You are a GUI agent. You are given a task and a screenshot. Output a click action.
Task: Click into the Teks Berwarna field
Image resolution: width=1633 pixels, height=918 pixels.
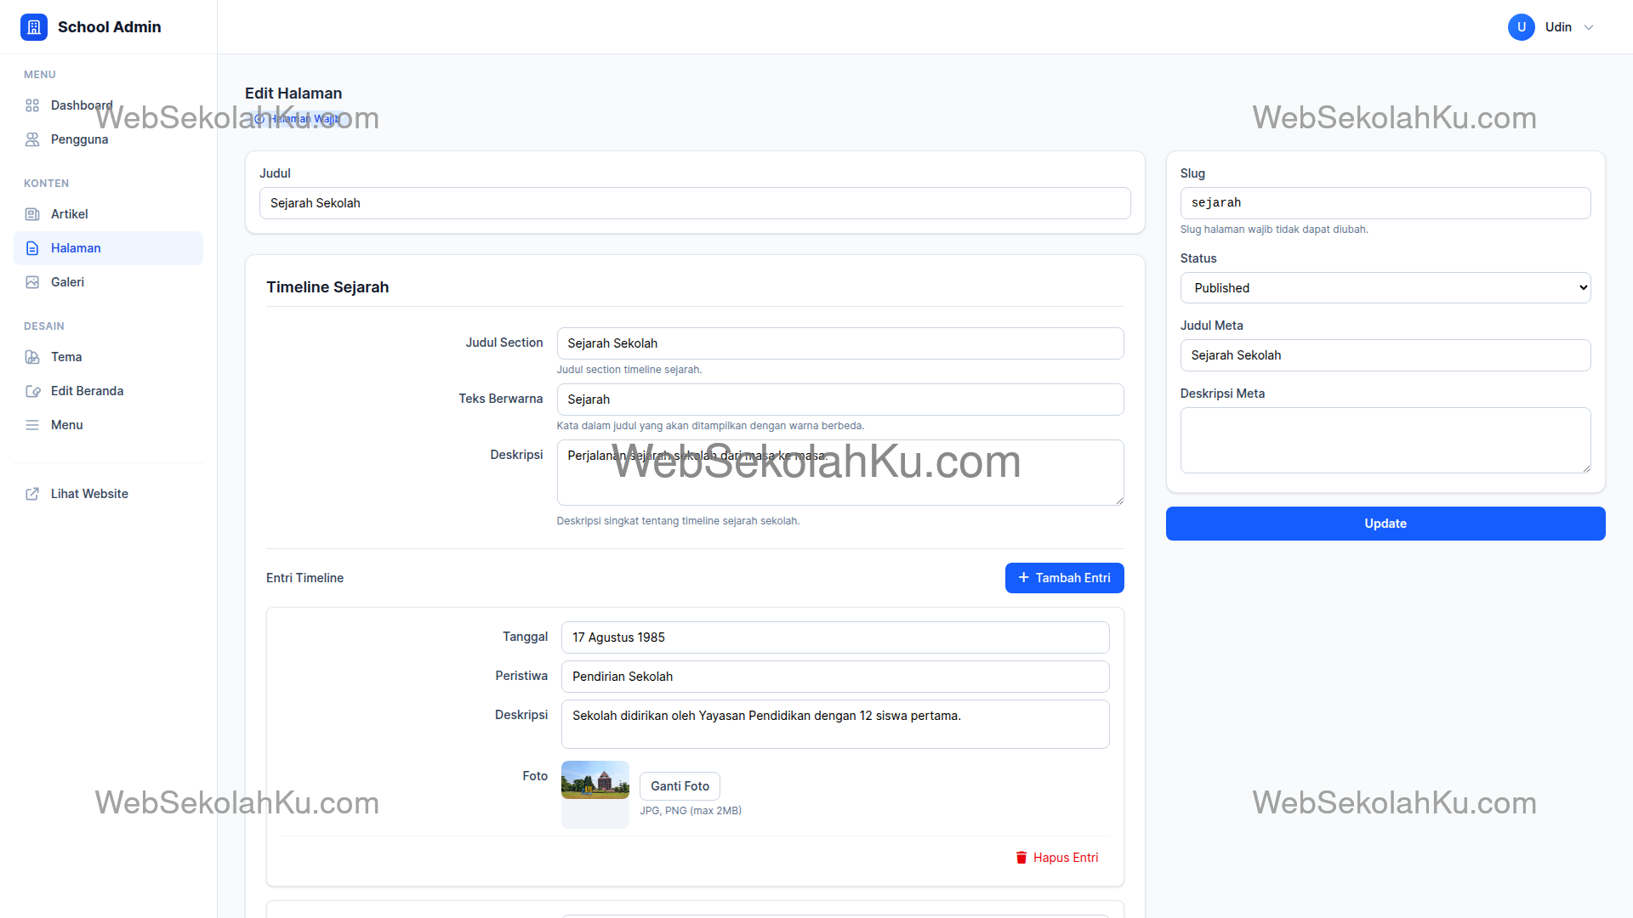coord(840,399)
